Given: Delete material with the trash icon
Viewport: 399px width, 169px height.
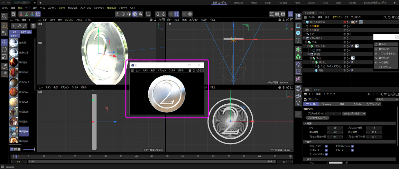Looking at the screenshot, I should point(33,26).
